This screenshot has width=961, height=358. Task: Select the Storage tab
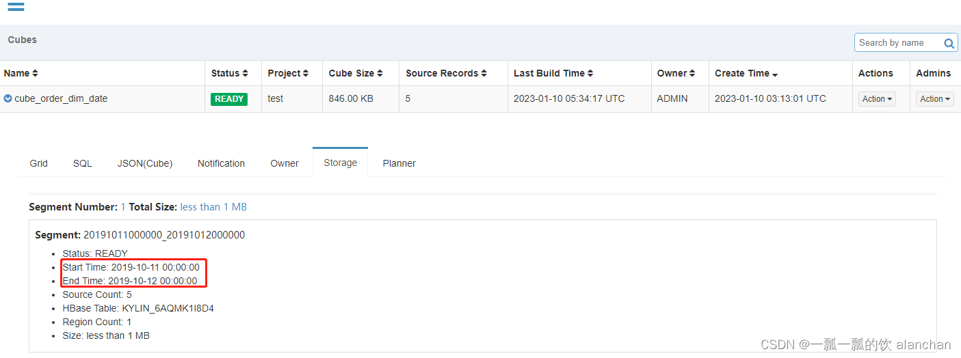pos(341,163)
